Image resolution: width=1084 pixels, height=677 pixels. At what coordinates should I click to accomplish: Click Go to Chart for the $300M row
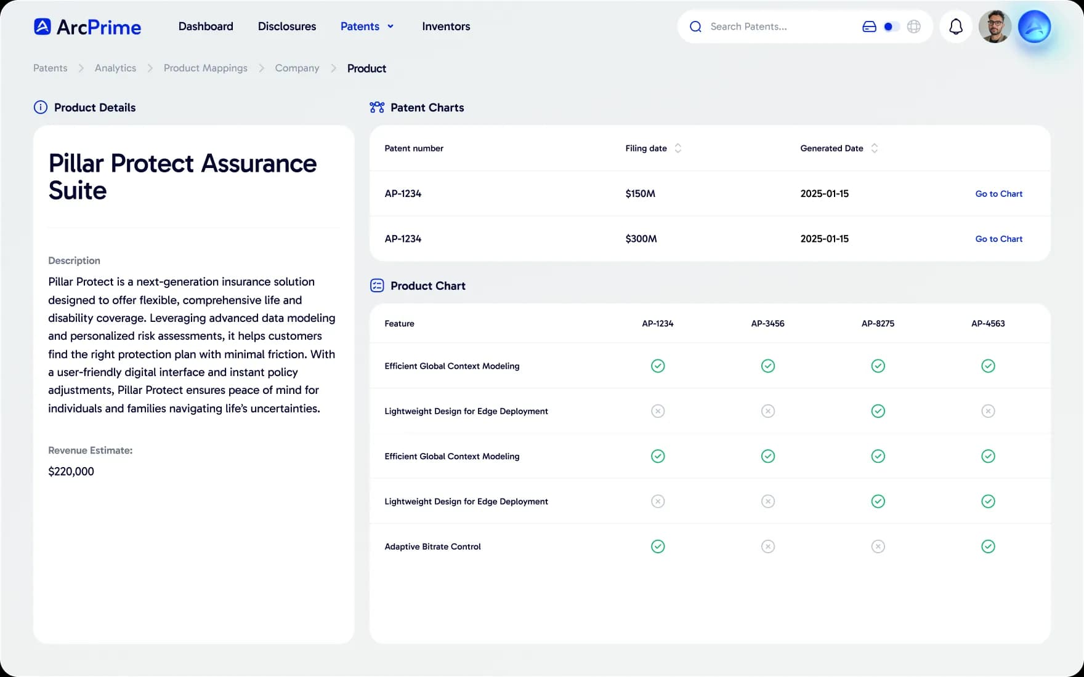pyautogui.click(x=998, y=239)
